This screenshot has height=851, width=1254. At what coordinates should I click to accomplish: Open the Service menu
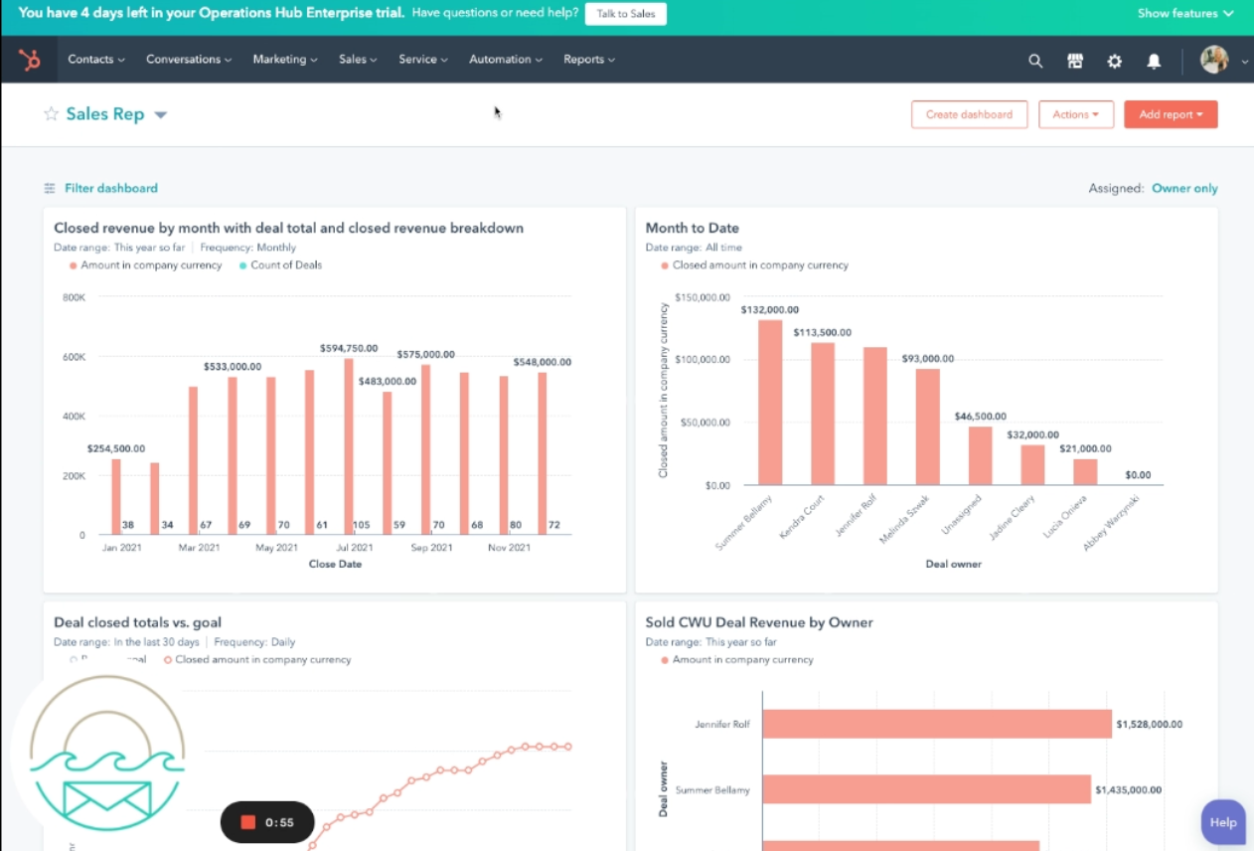[423, 60]
